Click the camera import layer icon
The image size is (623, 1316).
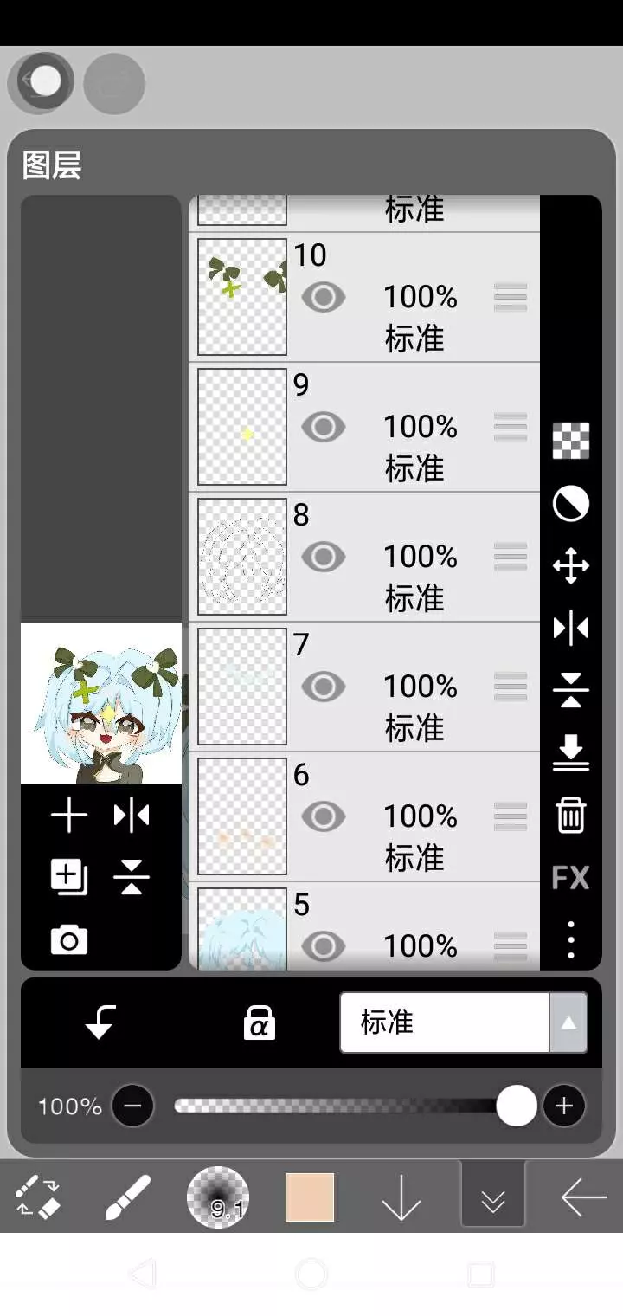point(69,940)
